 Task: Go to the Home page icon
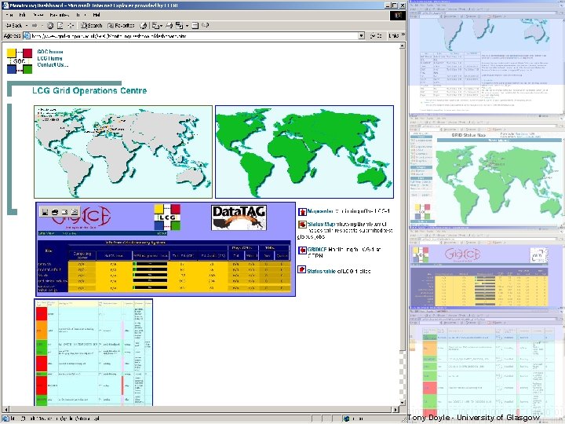[71, 26]
